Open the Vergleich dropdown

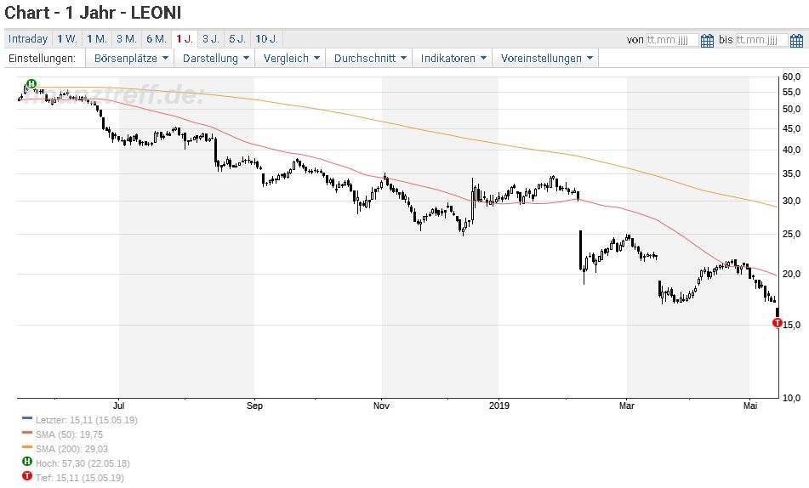(x=291, y=59)
